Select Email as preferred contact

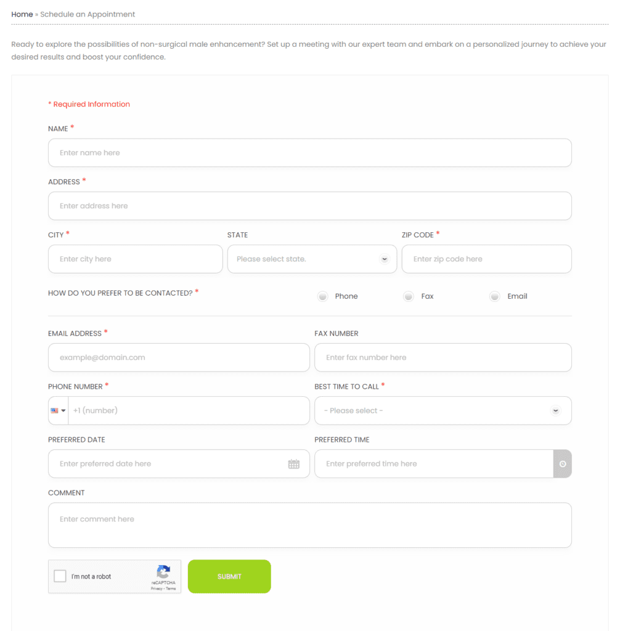coord(494,296)
